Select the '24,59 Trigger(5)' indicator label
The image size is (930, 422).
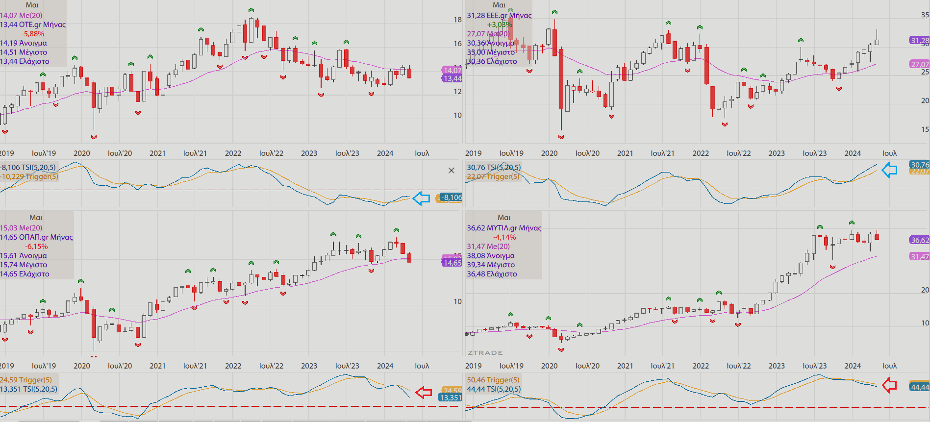pos(26,380)
